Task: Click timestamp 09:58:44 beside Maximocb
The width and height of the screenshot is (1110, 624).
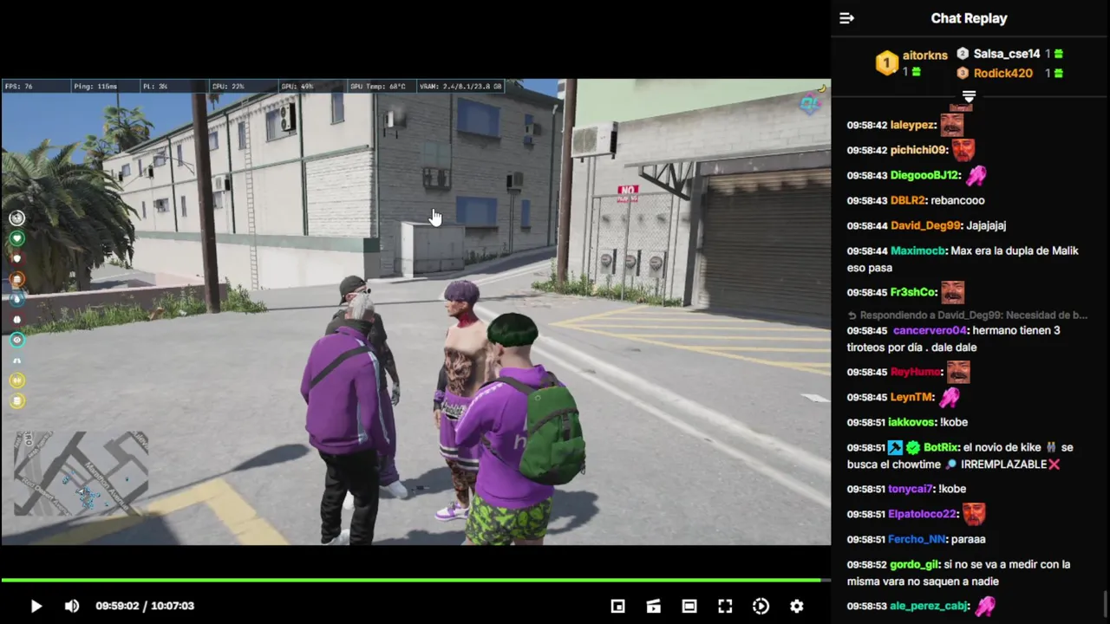Action: pos(867,250)
